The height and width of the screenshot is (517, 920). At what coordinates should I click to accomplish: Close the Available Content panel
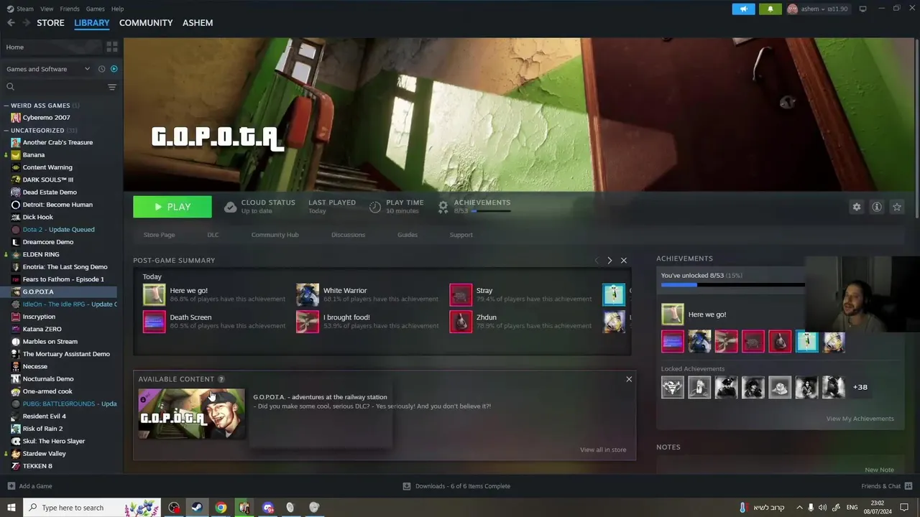(629, 379)
